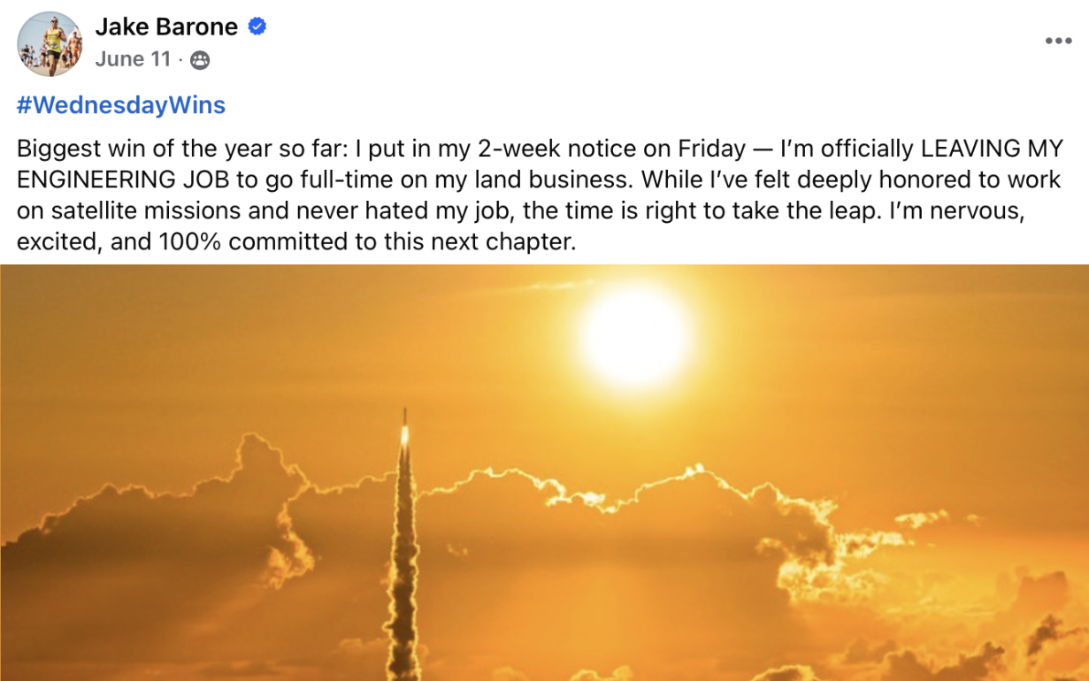This screenshot has width=1089, height=681.
Task: Open the three-dot post options menu
Action: tap(1058, 41)
